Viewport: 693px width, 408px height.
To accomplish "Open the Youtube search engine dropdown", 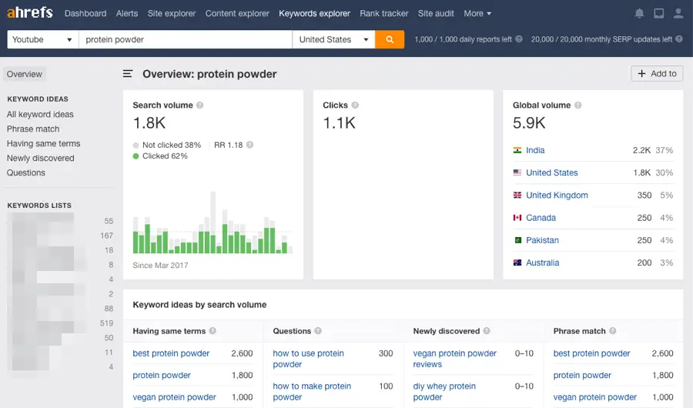I will click(43, 39).
